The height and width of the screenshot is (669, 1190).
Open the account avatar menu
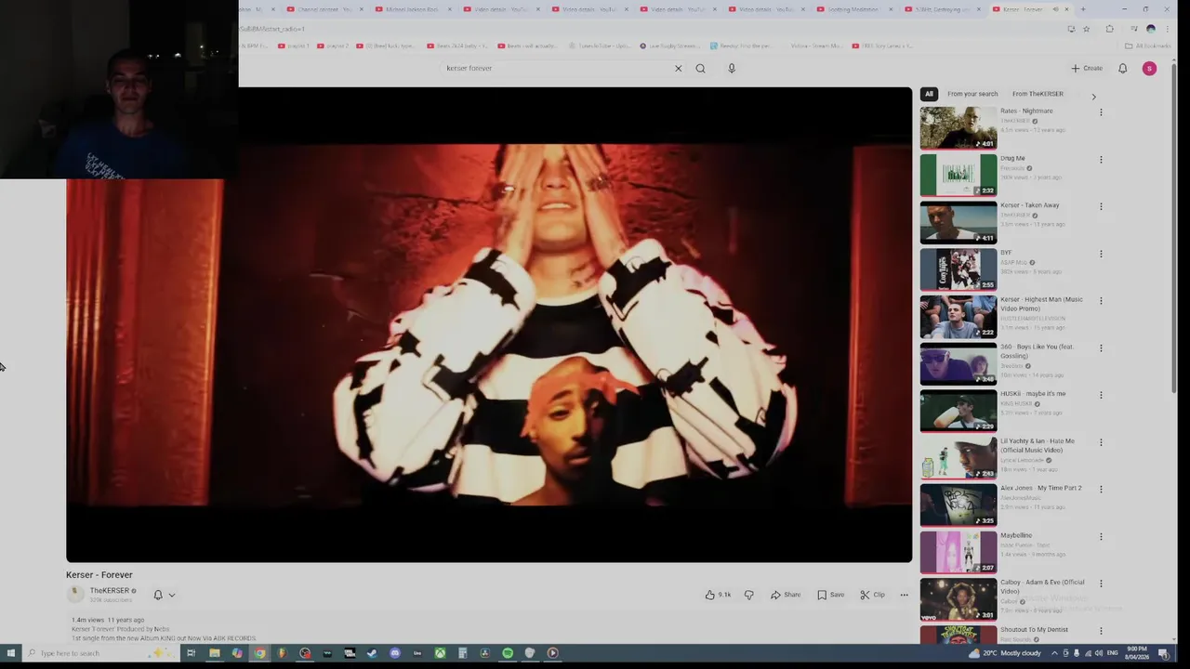point(1149,68)
